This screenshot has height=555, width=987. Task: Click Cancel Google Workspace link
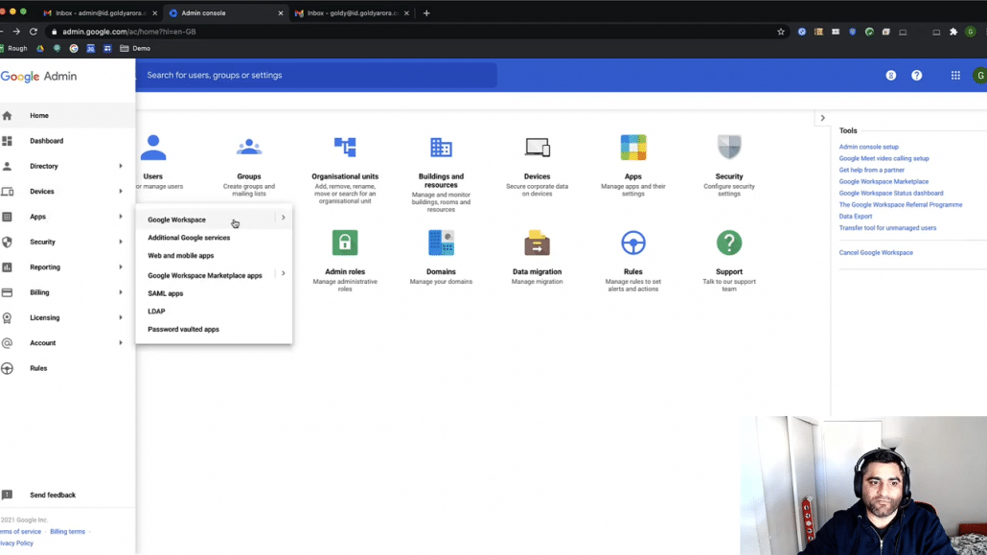pos(876,253)
